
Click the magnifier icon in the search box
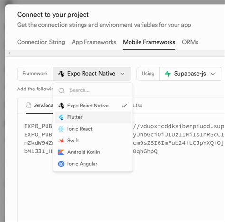pyautogui.click(x=61, y=90)
